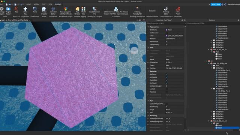240x135 pixels.
Task: Expand the Size property
Action: tap(148, 112)
